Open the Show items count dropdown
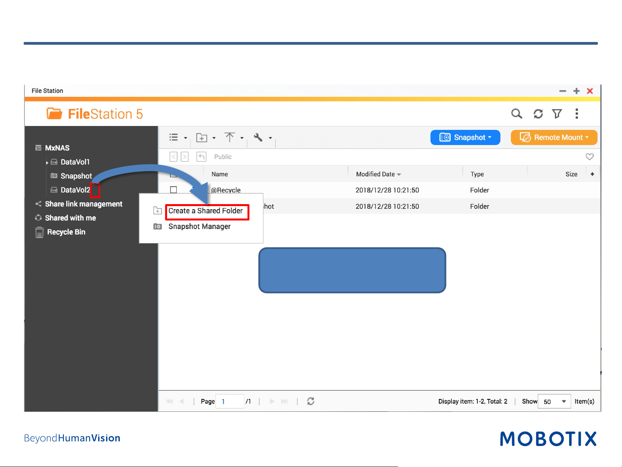The image size is (622, 467). click(x=554, y=401)
